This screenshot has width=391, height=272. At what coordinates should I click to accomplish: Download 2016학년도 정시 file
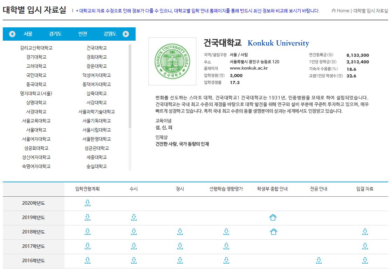click(x=180, y=260)
